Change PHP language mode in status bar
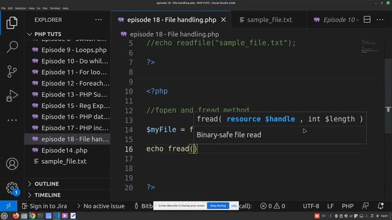The height and width of the screenshot is (220, 392). coord(347,206)
